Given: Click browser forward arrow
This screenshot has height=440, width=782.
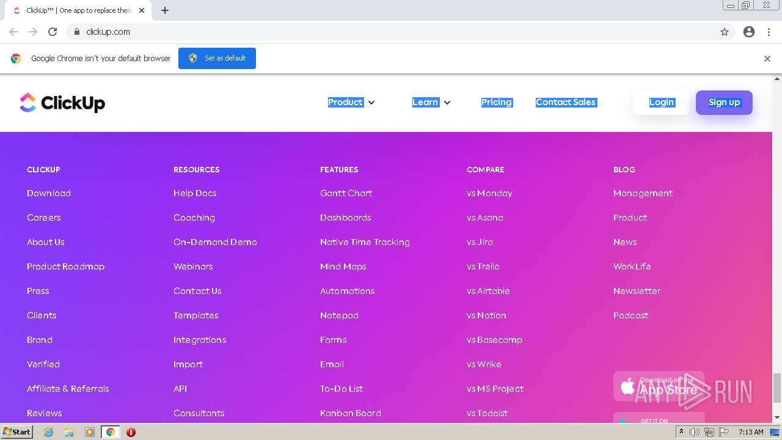Looking at the screenshot, I should pyautogui.click(x=33, y=32).
